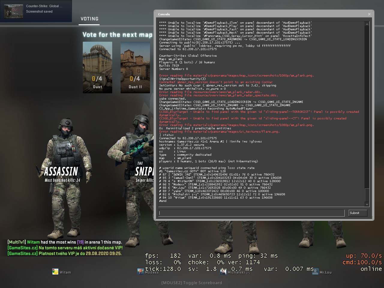The image size is (384, 288).
Task: Click Michalski's player avatar icon
Action: pos(223,272)
